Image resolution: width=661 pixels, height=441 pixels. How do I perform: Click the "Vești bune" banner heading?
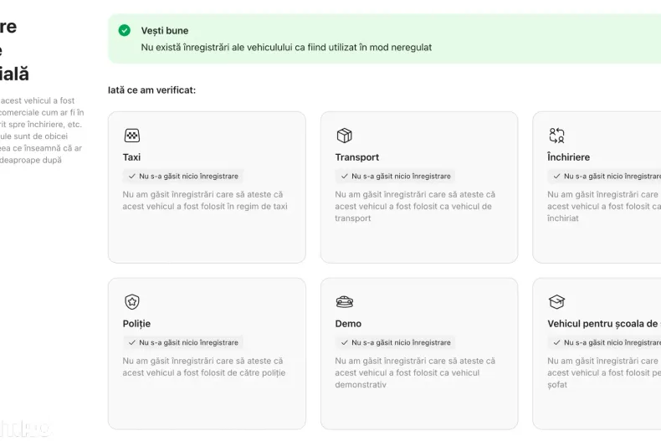[x=165, y=31]
